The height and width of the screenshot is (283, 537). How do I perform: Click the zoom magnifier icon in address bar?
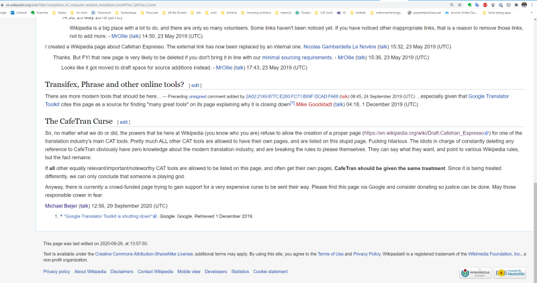(452, 5)
